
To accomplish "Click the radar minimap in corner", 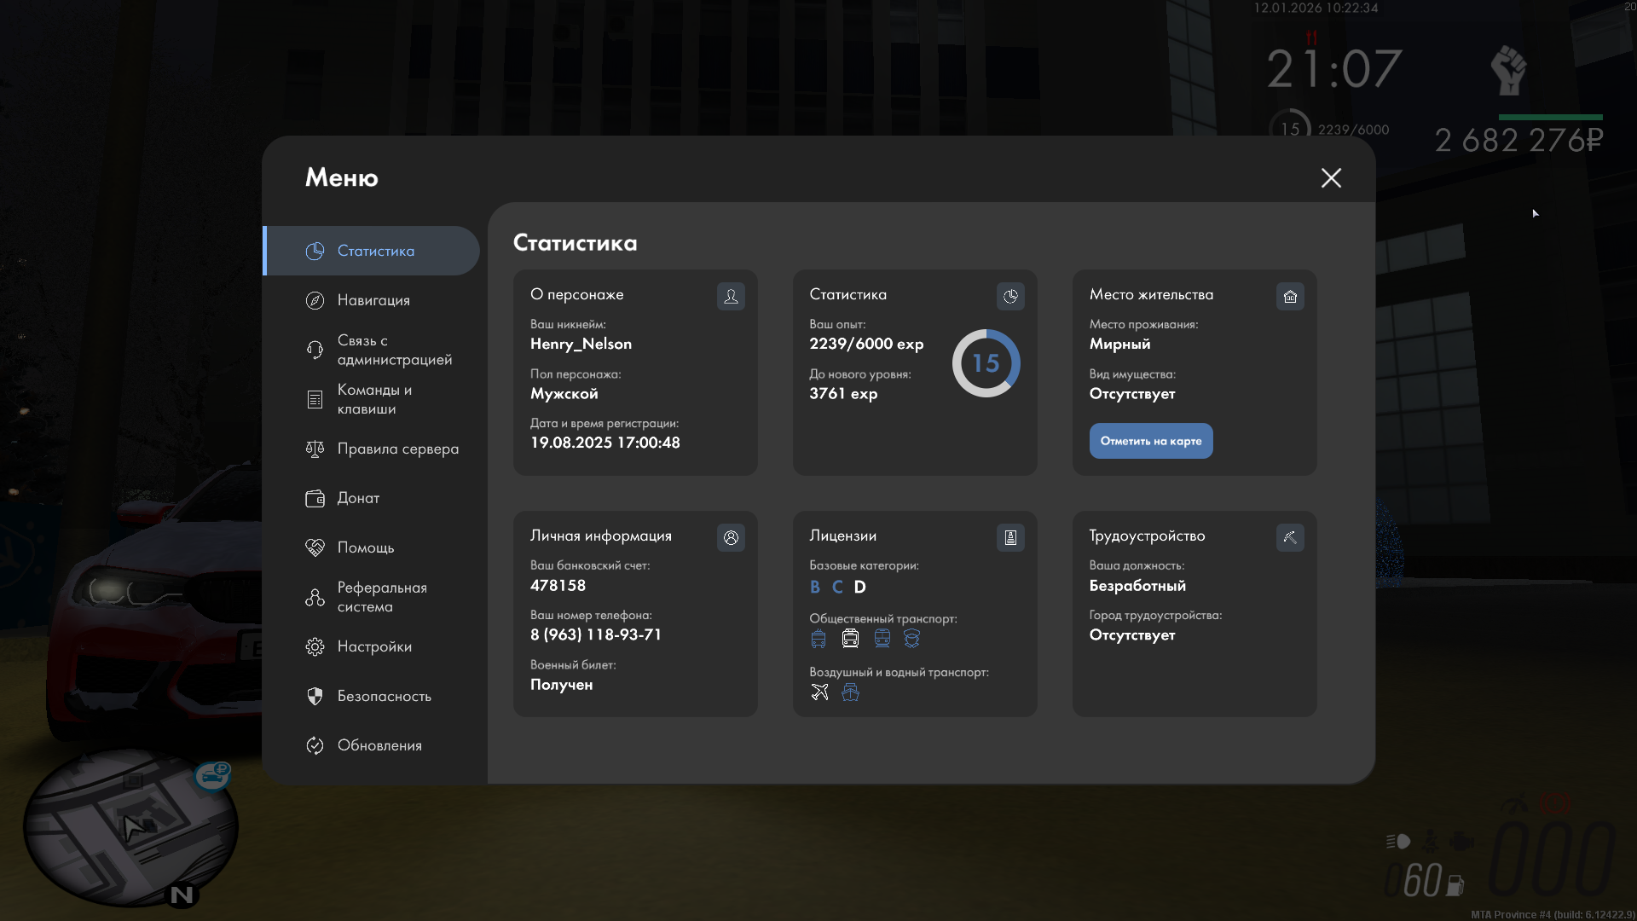I will (x=130, y=827).
